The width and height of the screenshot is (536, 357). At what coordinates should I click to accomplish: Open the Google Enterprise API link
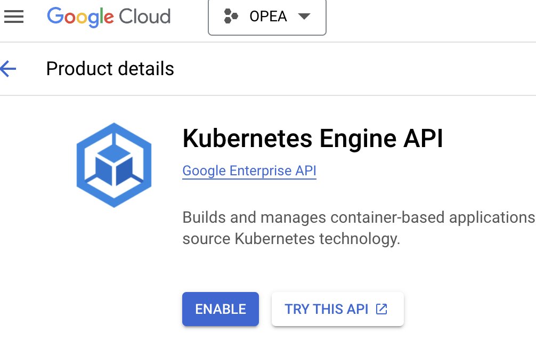click(x=249, y=171)
